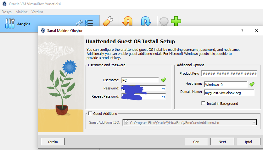Screen dimensions: 263x150
Task: Click the Guest Additions ISO path combo box
Action: 189,122
